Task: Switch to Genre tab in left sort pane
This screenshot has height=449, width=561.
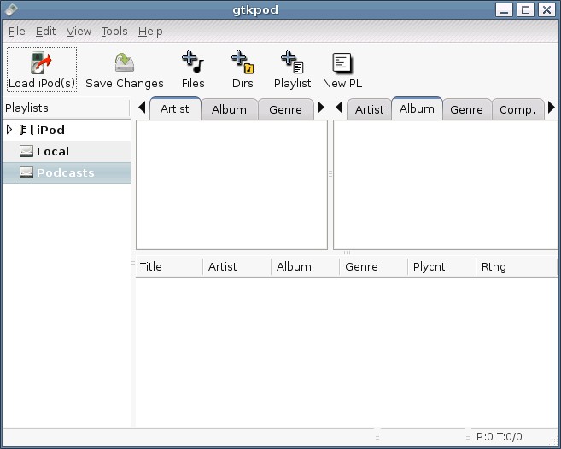Action: (x=285, y=109)
